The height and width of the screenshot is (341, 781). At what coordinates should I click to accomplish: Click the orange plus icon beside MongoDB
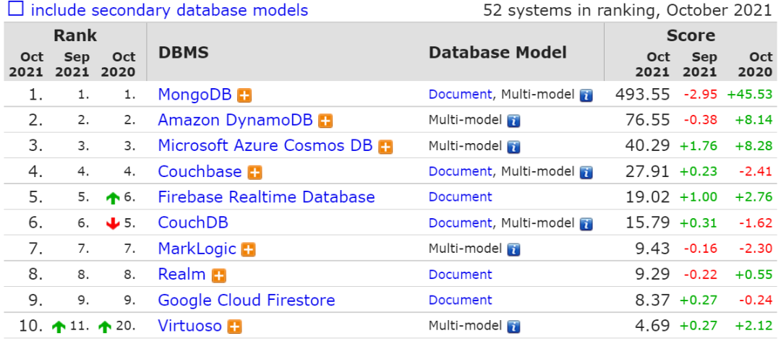(x=245, y=95)
